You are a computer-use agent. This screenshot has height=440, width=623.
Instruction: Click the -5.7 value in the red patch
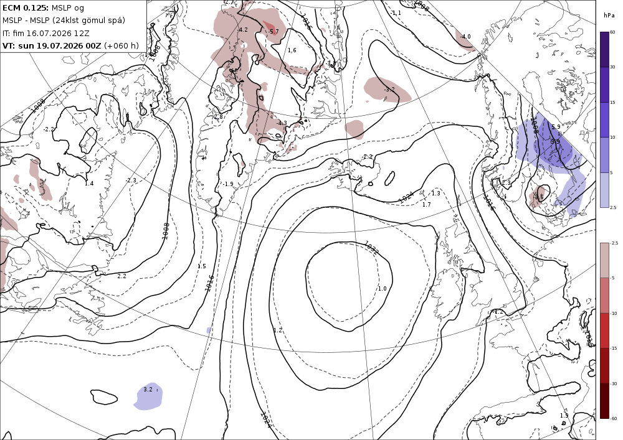pos(273,32)
